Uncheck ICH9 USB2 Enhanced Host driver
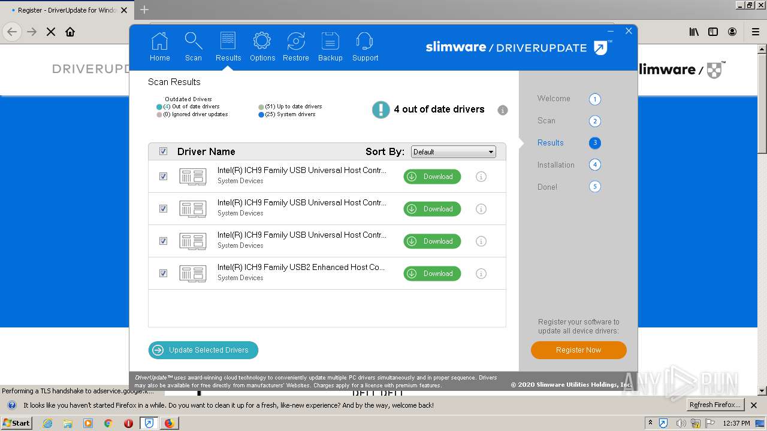The width and height of the screenshot is (767, 431). pyautogui.click(x=163, y=274)
